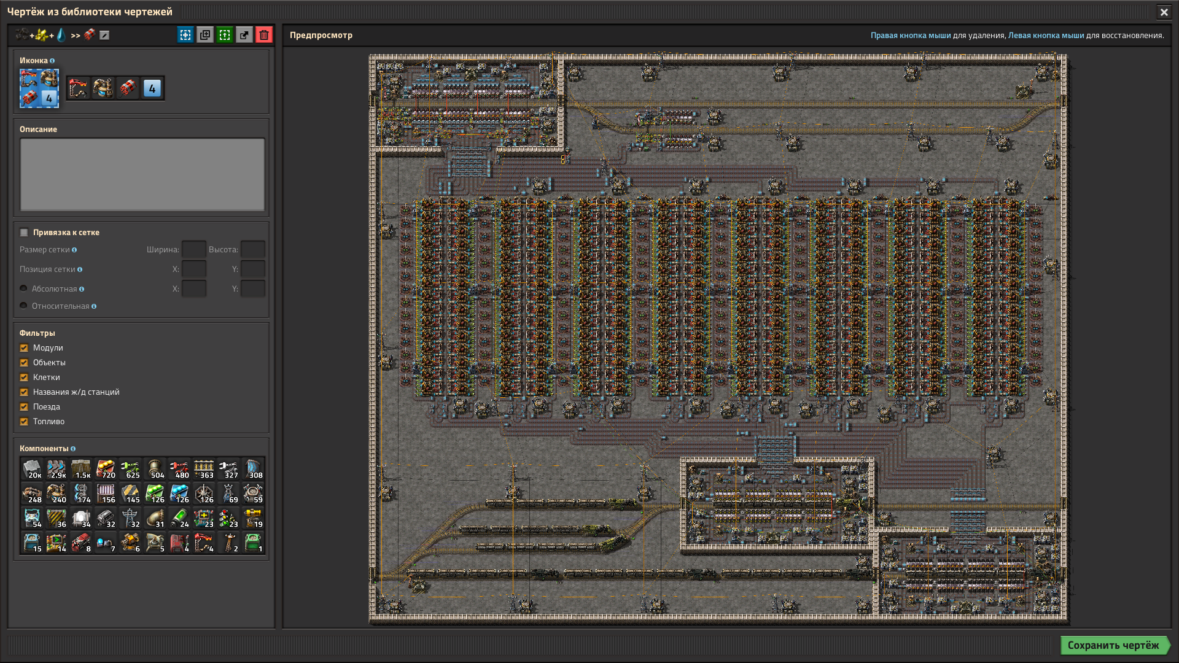Click the turret component showing 54
The width and height of the screenshot is (1179, 663).
(32, 518)
